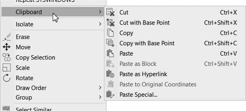This screenshot has width=246, height=111.
Task: Expand the Group submenu arrow
Action: [100, 97]
